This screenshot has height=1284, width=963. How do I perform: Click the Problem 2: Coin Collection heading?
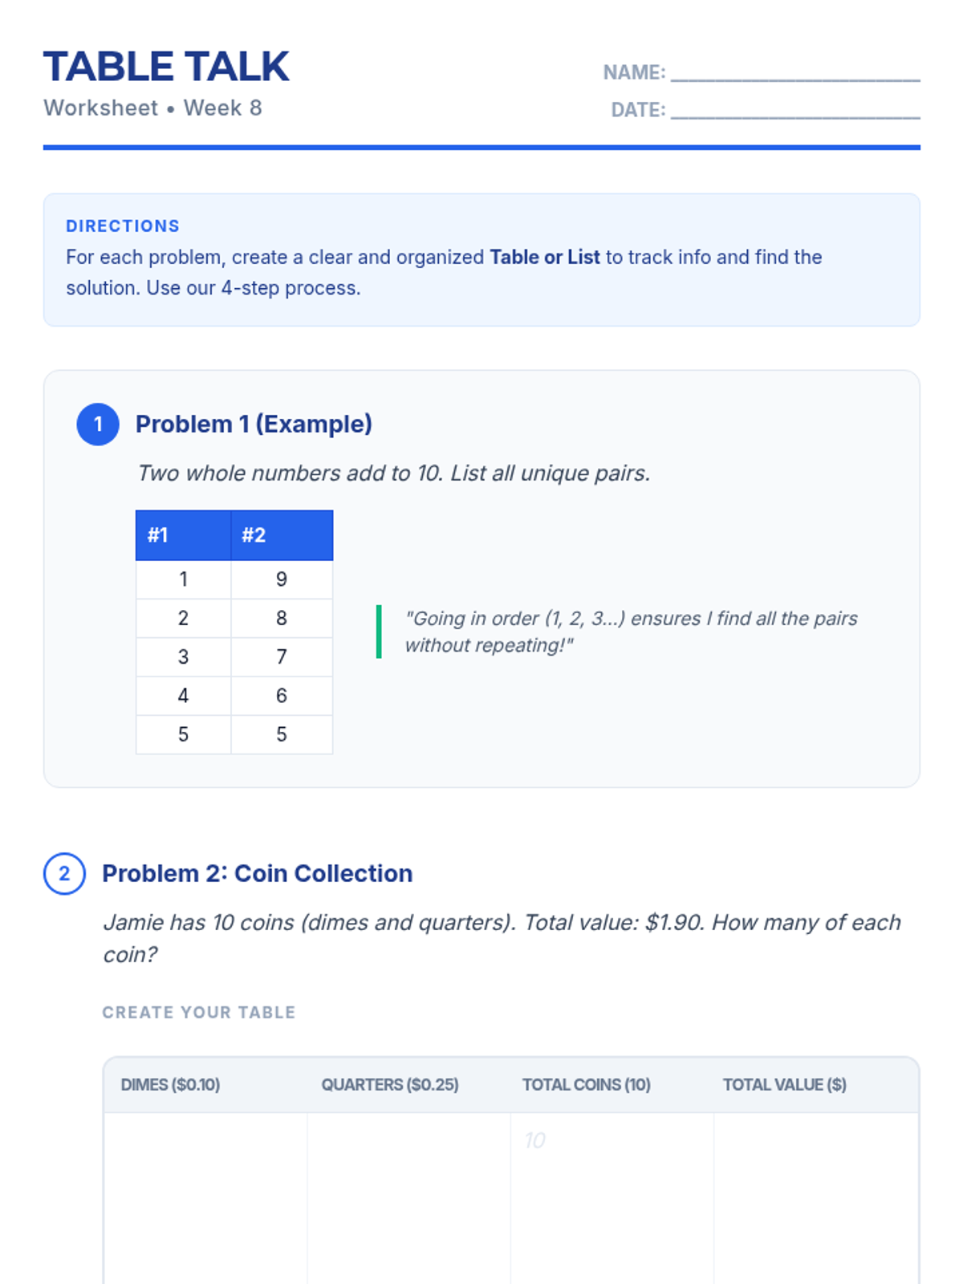pos(257,873)
